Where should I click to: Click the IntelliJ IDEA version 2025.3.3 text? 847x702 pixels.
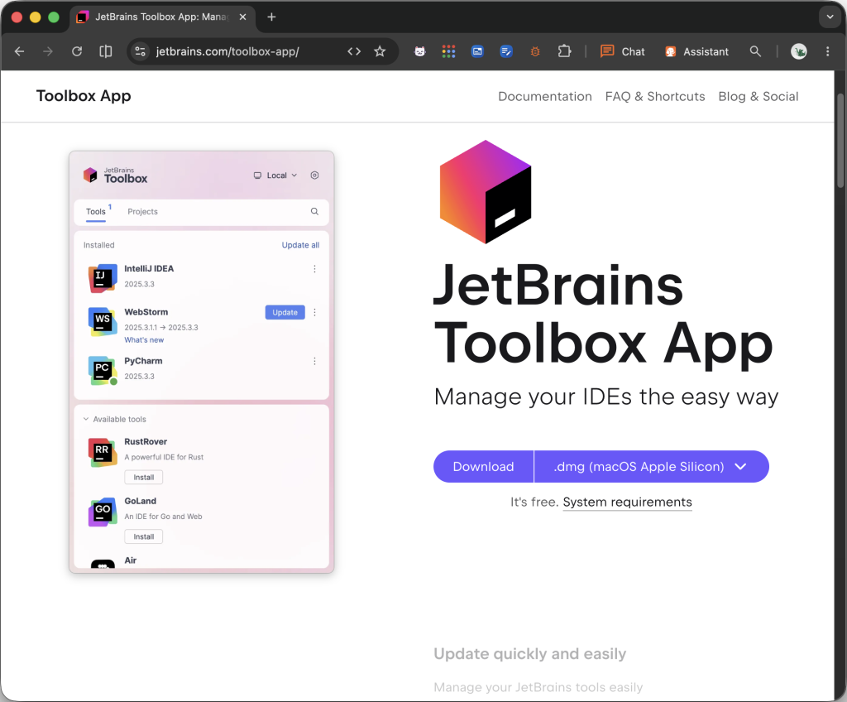click(139, 284)
